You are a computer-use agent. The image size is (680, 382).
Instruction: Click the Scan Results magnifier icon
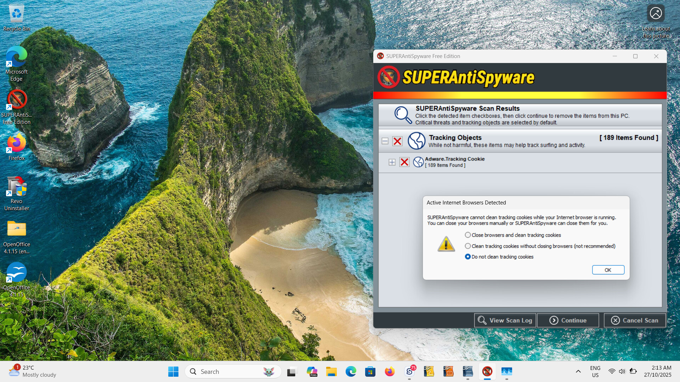click(403, 115)
